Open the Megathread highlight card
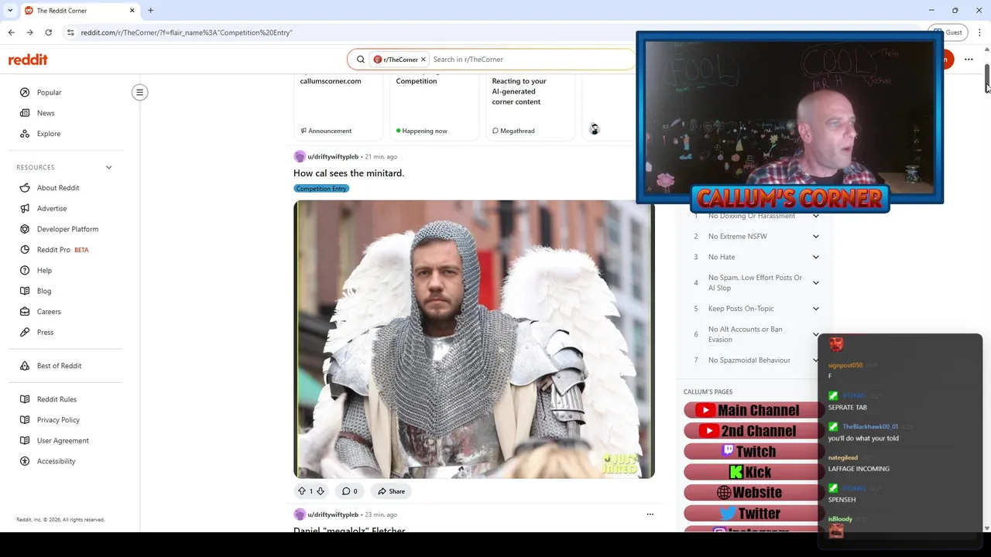The width and height of the screenshot is (991, 557). coord(530,106)
